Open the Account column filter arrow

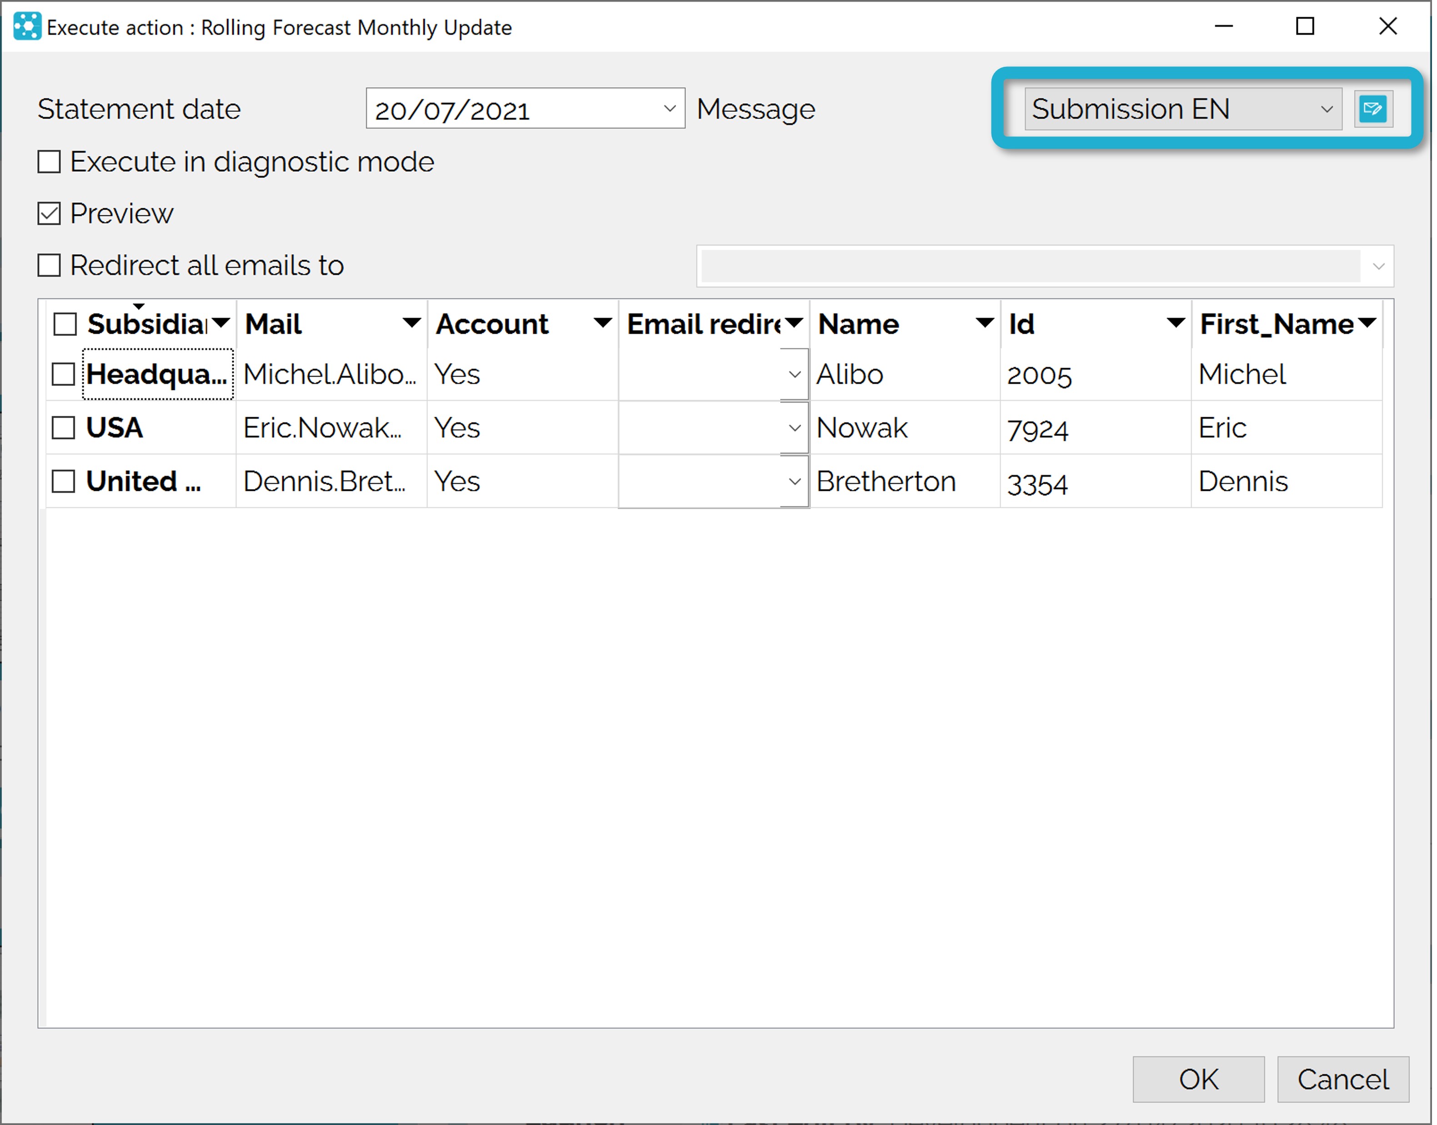603,323
